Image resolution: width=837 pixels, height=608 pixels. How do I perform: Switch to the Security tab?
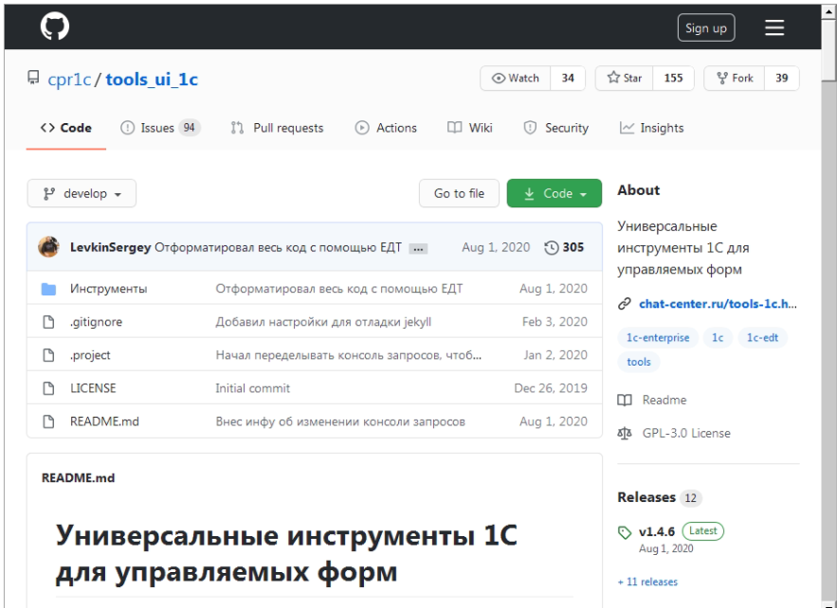(556, 128)
